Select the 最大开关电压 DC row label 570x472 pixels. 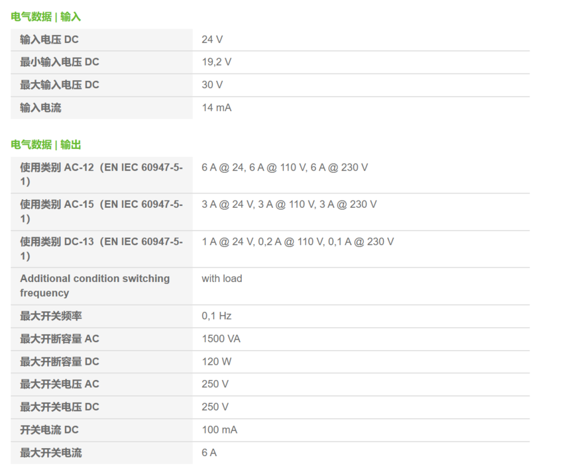point(60,407)
